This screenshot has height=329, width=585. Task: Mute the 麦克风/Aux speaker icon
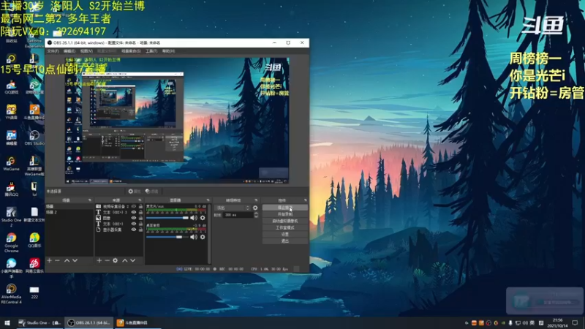[194, 218]
